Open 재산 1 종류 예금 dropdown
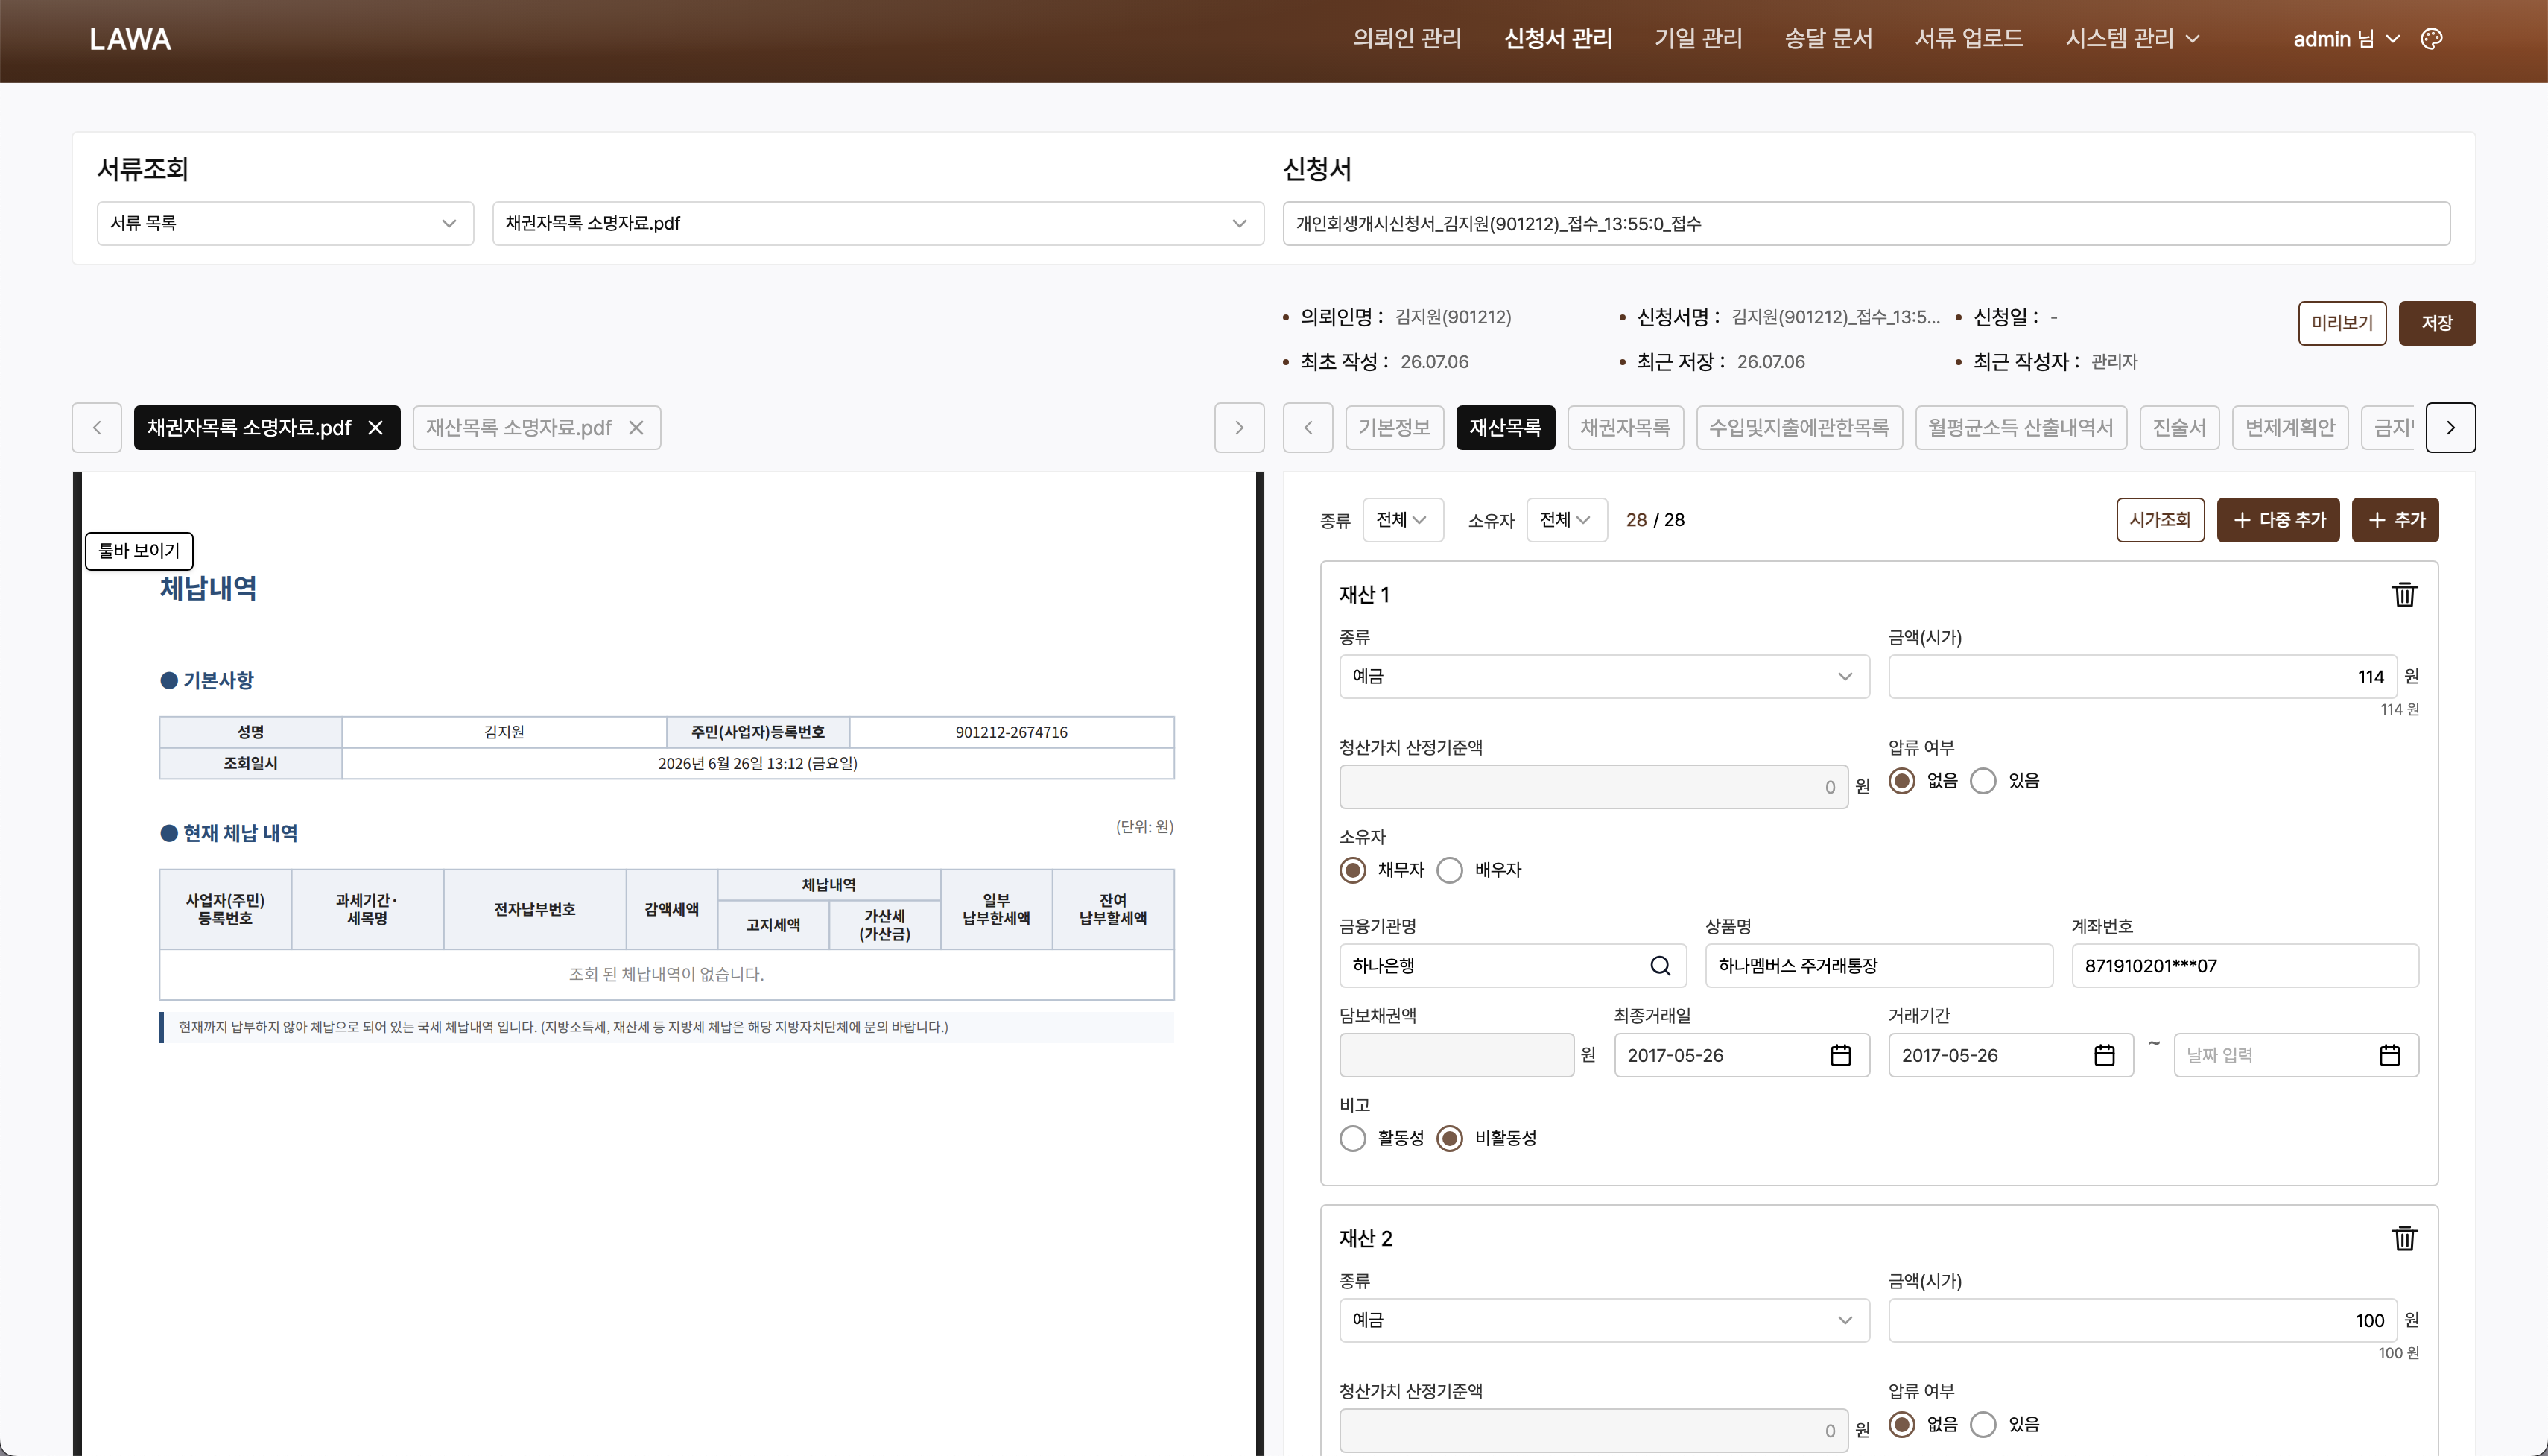 pos(1604,677)
